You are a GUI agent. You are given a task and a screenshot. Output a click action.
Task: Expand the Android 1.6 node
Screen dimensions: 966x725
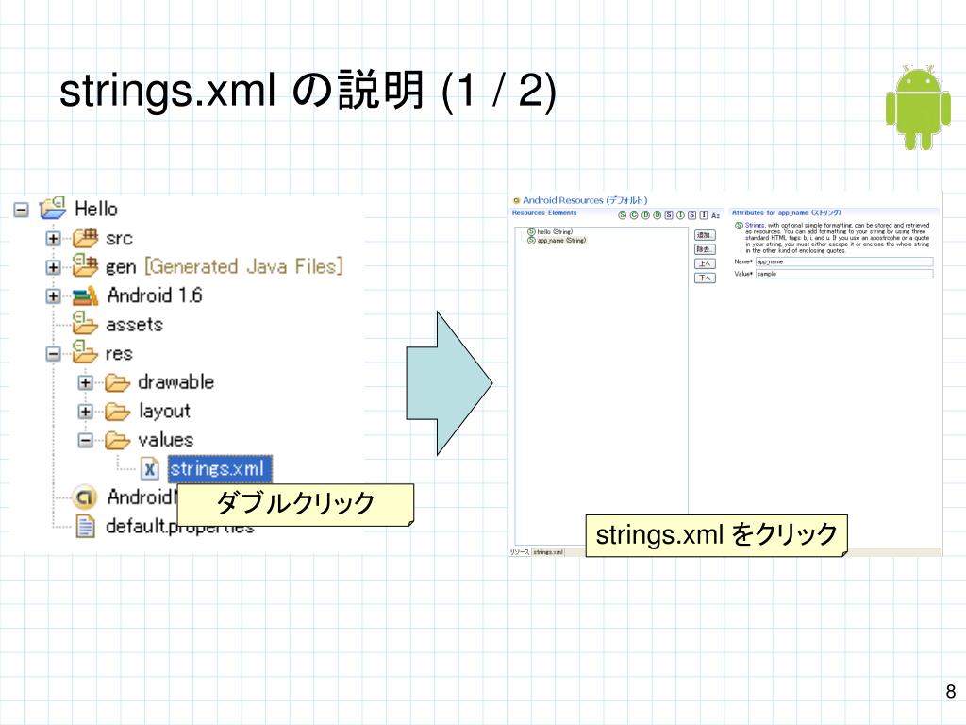(53, 295)
